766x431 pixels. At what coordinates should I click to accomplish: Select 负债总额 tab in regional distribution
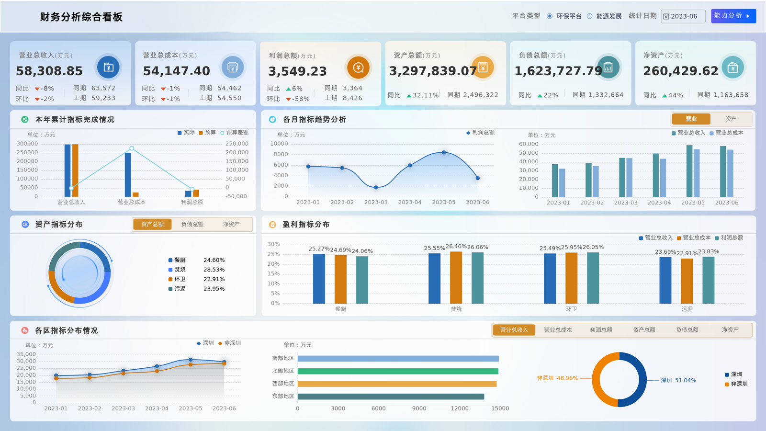pos(687,330)
